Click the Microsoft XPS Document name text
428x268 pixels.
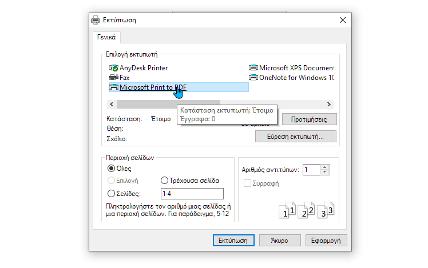click(x=296, y=68)
